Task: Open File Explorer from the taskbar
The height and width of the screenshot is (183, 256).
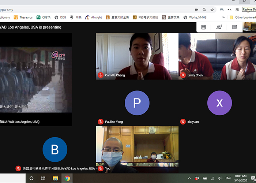Action: point(55,178)
